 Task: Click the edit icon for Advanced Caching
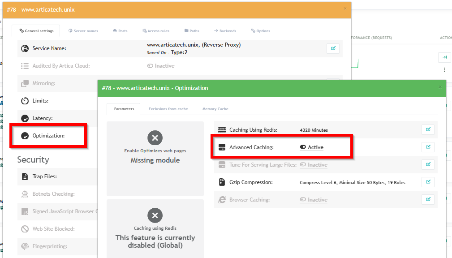pos(428,147)
